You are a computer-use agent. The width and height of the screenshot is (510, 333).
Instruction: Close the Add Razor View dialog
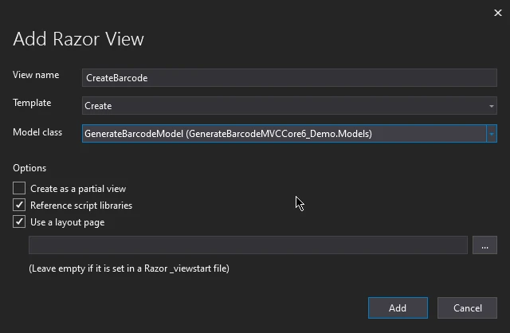point(499,11)
